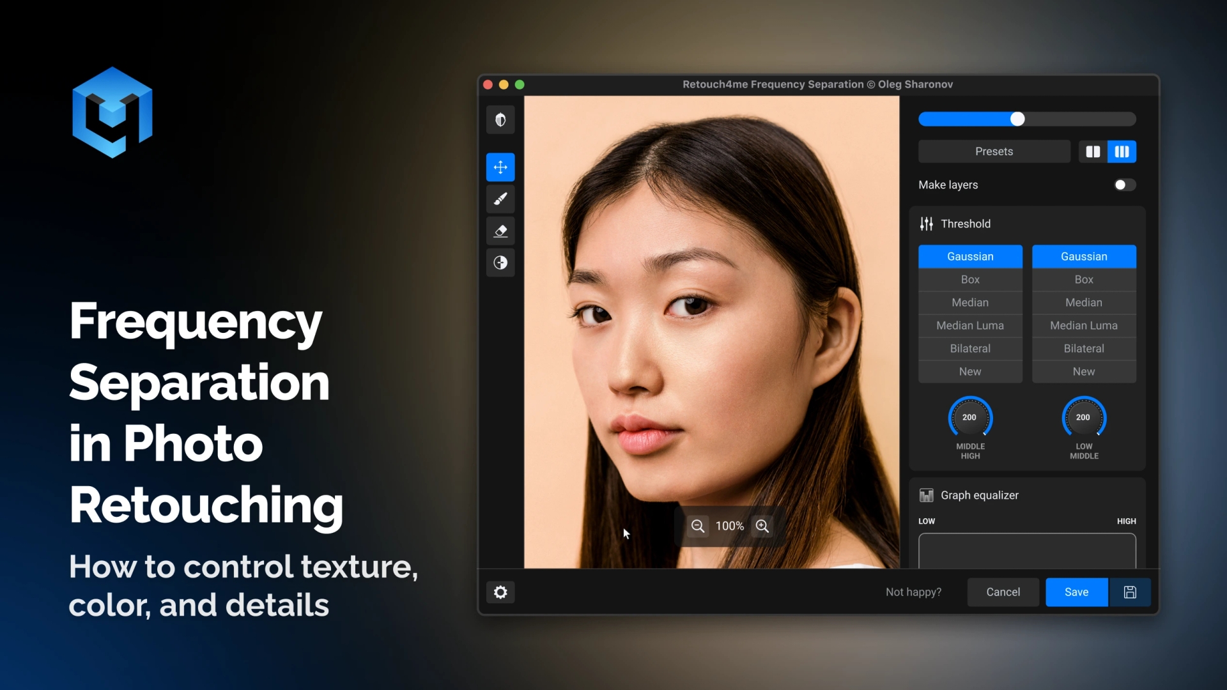
Task: Click the save-to-disk icon next to Save
Action: [1130, 592]
